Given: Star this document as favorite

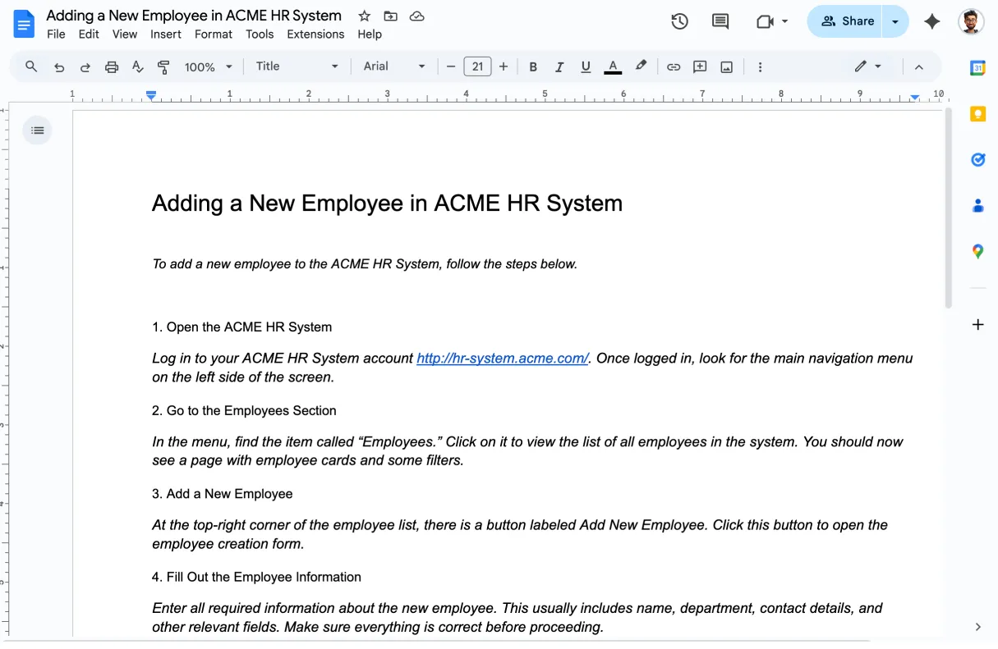Looking at the screenshot, I should 365,16.
